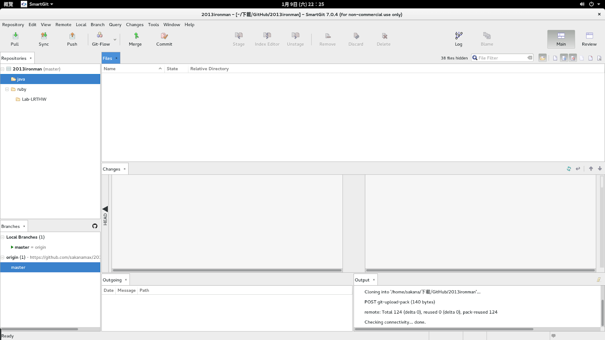Screen dimensions: 605x340
Task: Toggle the faded file-page filter
Action: (582, 58)
